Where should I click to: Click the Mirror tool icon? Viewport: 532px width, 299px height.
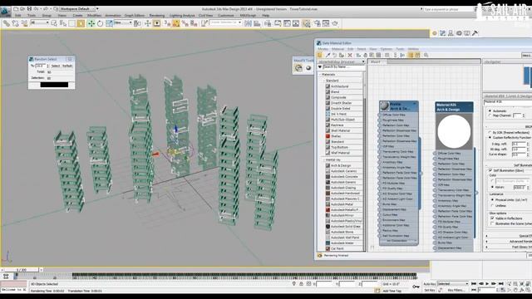point(248,23)
